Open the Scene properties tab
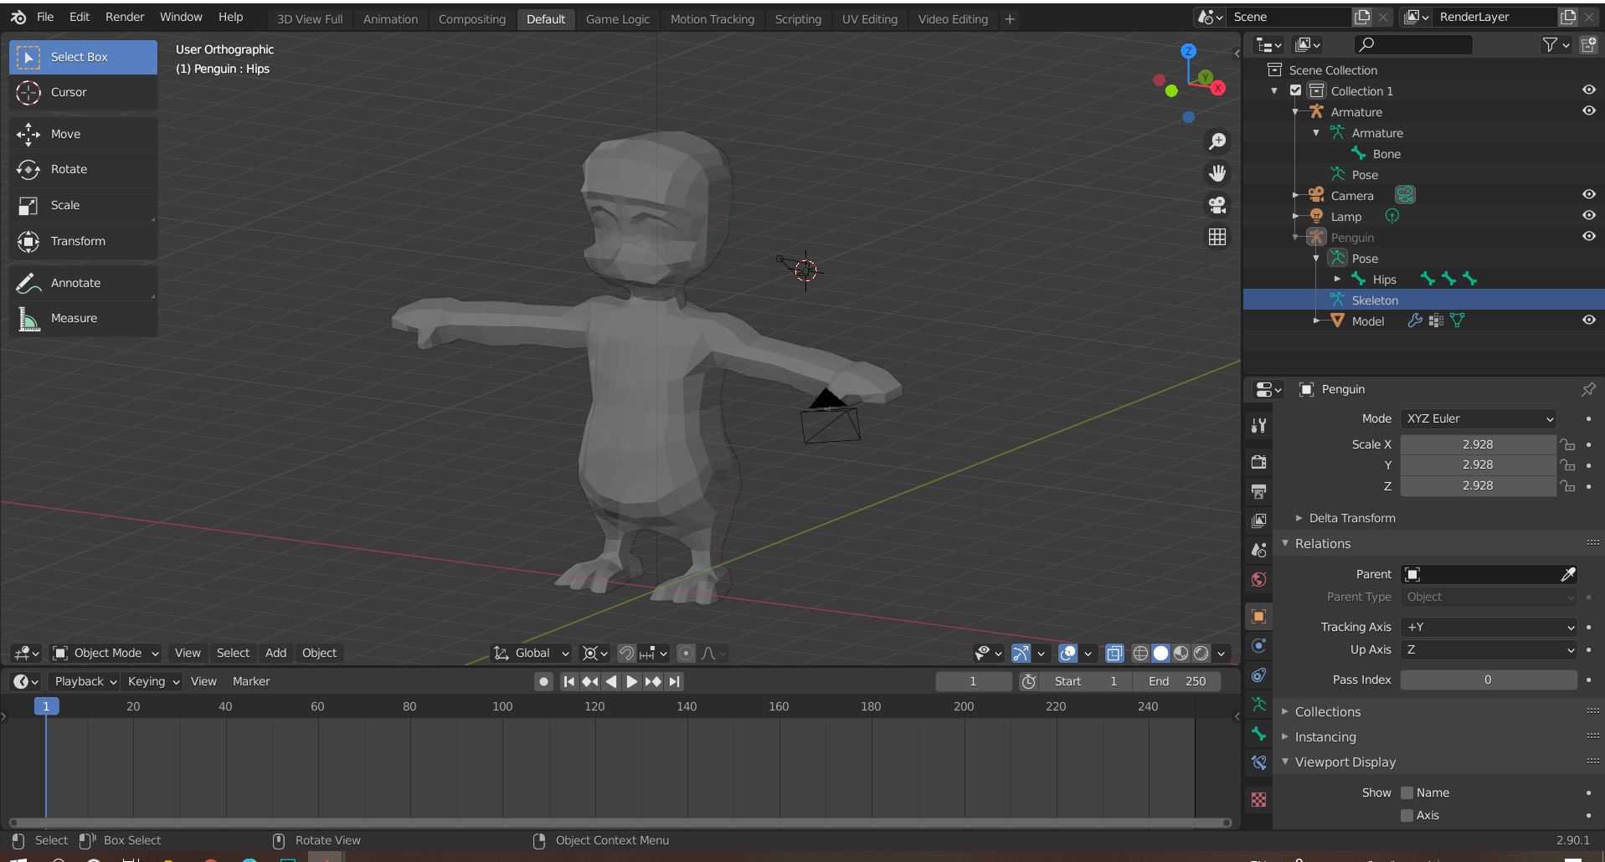This screenshot has height=862, width=1605. pyautogui.click(x=1258, y=550)
